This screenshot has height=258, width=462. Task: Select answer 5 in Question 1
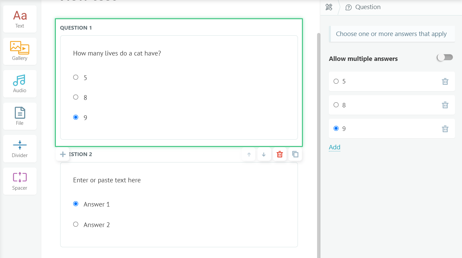coord(76,77)
